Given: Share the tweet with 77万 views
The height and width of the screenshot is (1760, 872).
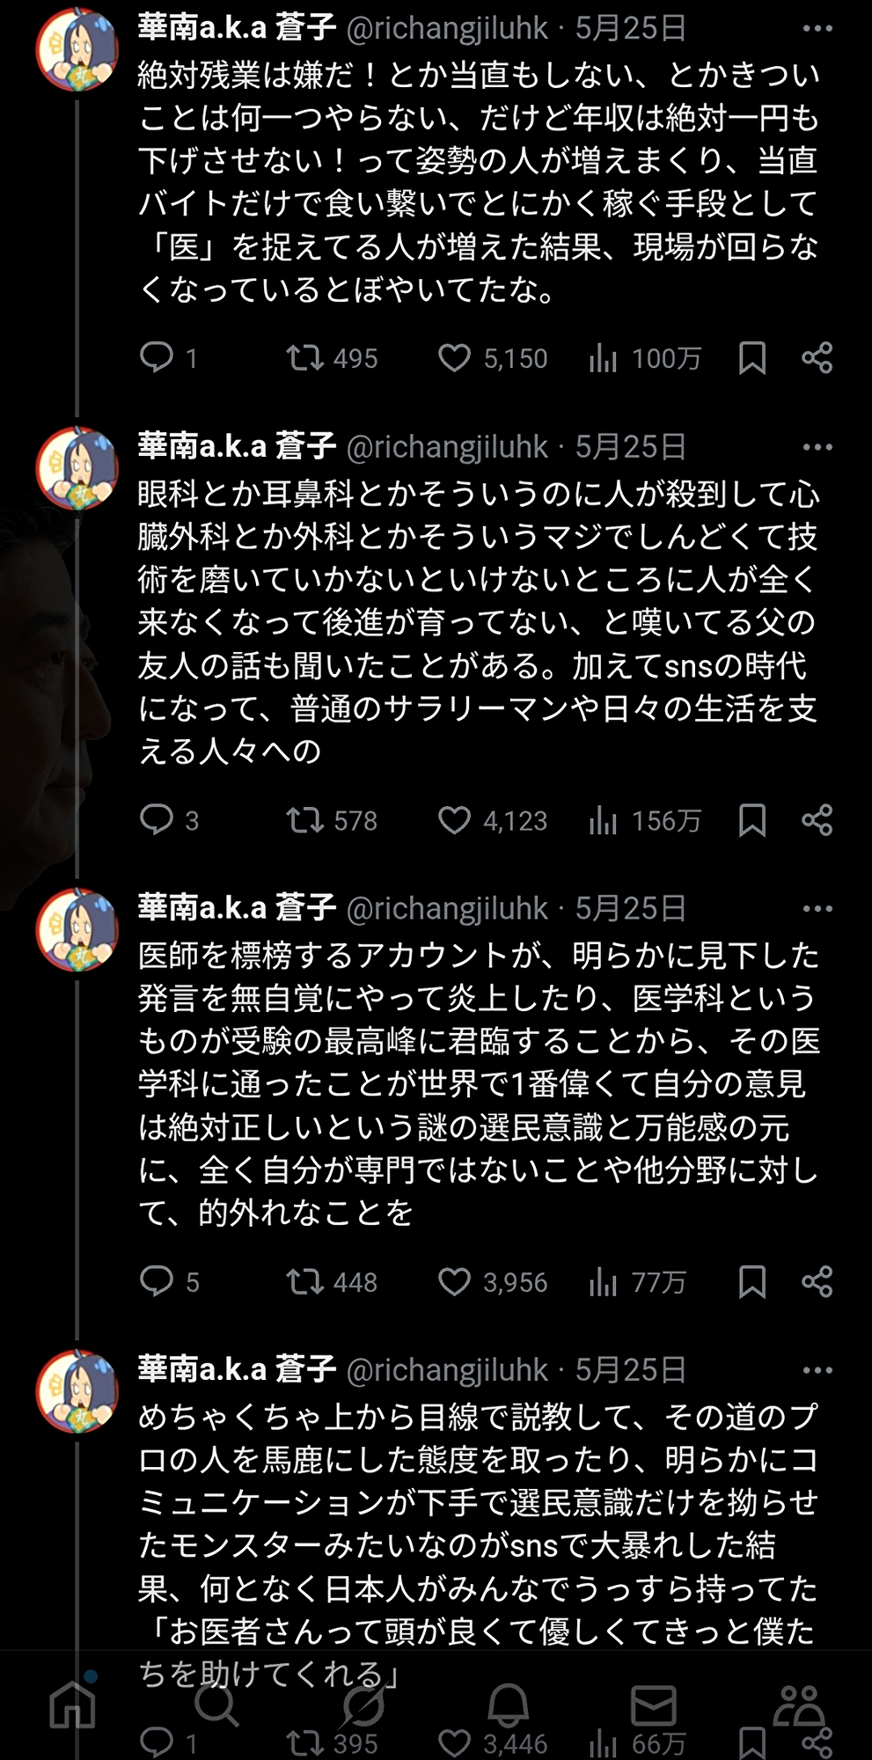Looking at the screenshot, I should click(x=817, y=1281).
